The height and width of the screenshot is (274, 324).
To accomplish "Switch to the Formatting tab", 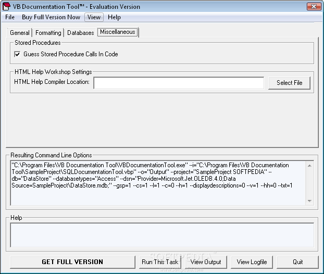I will [x=48, y=33].
